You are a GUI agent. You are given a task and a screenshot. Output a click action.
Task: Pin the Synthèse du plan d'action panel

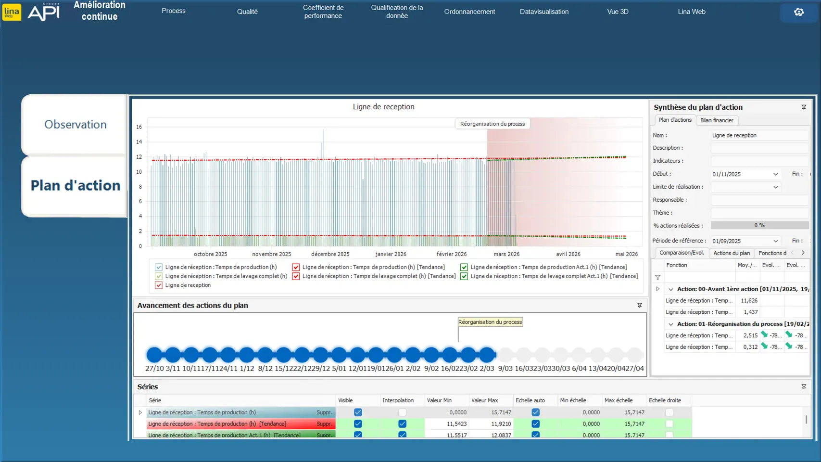804,107
